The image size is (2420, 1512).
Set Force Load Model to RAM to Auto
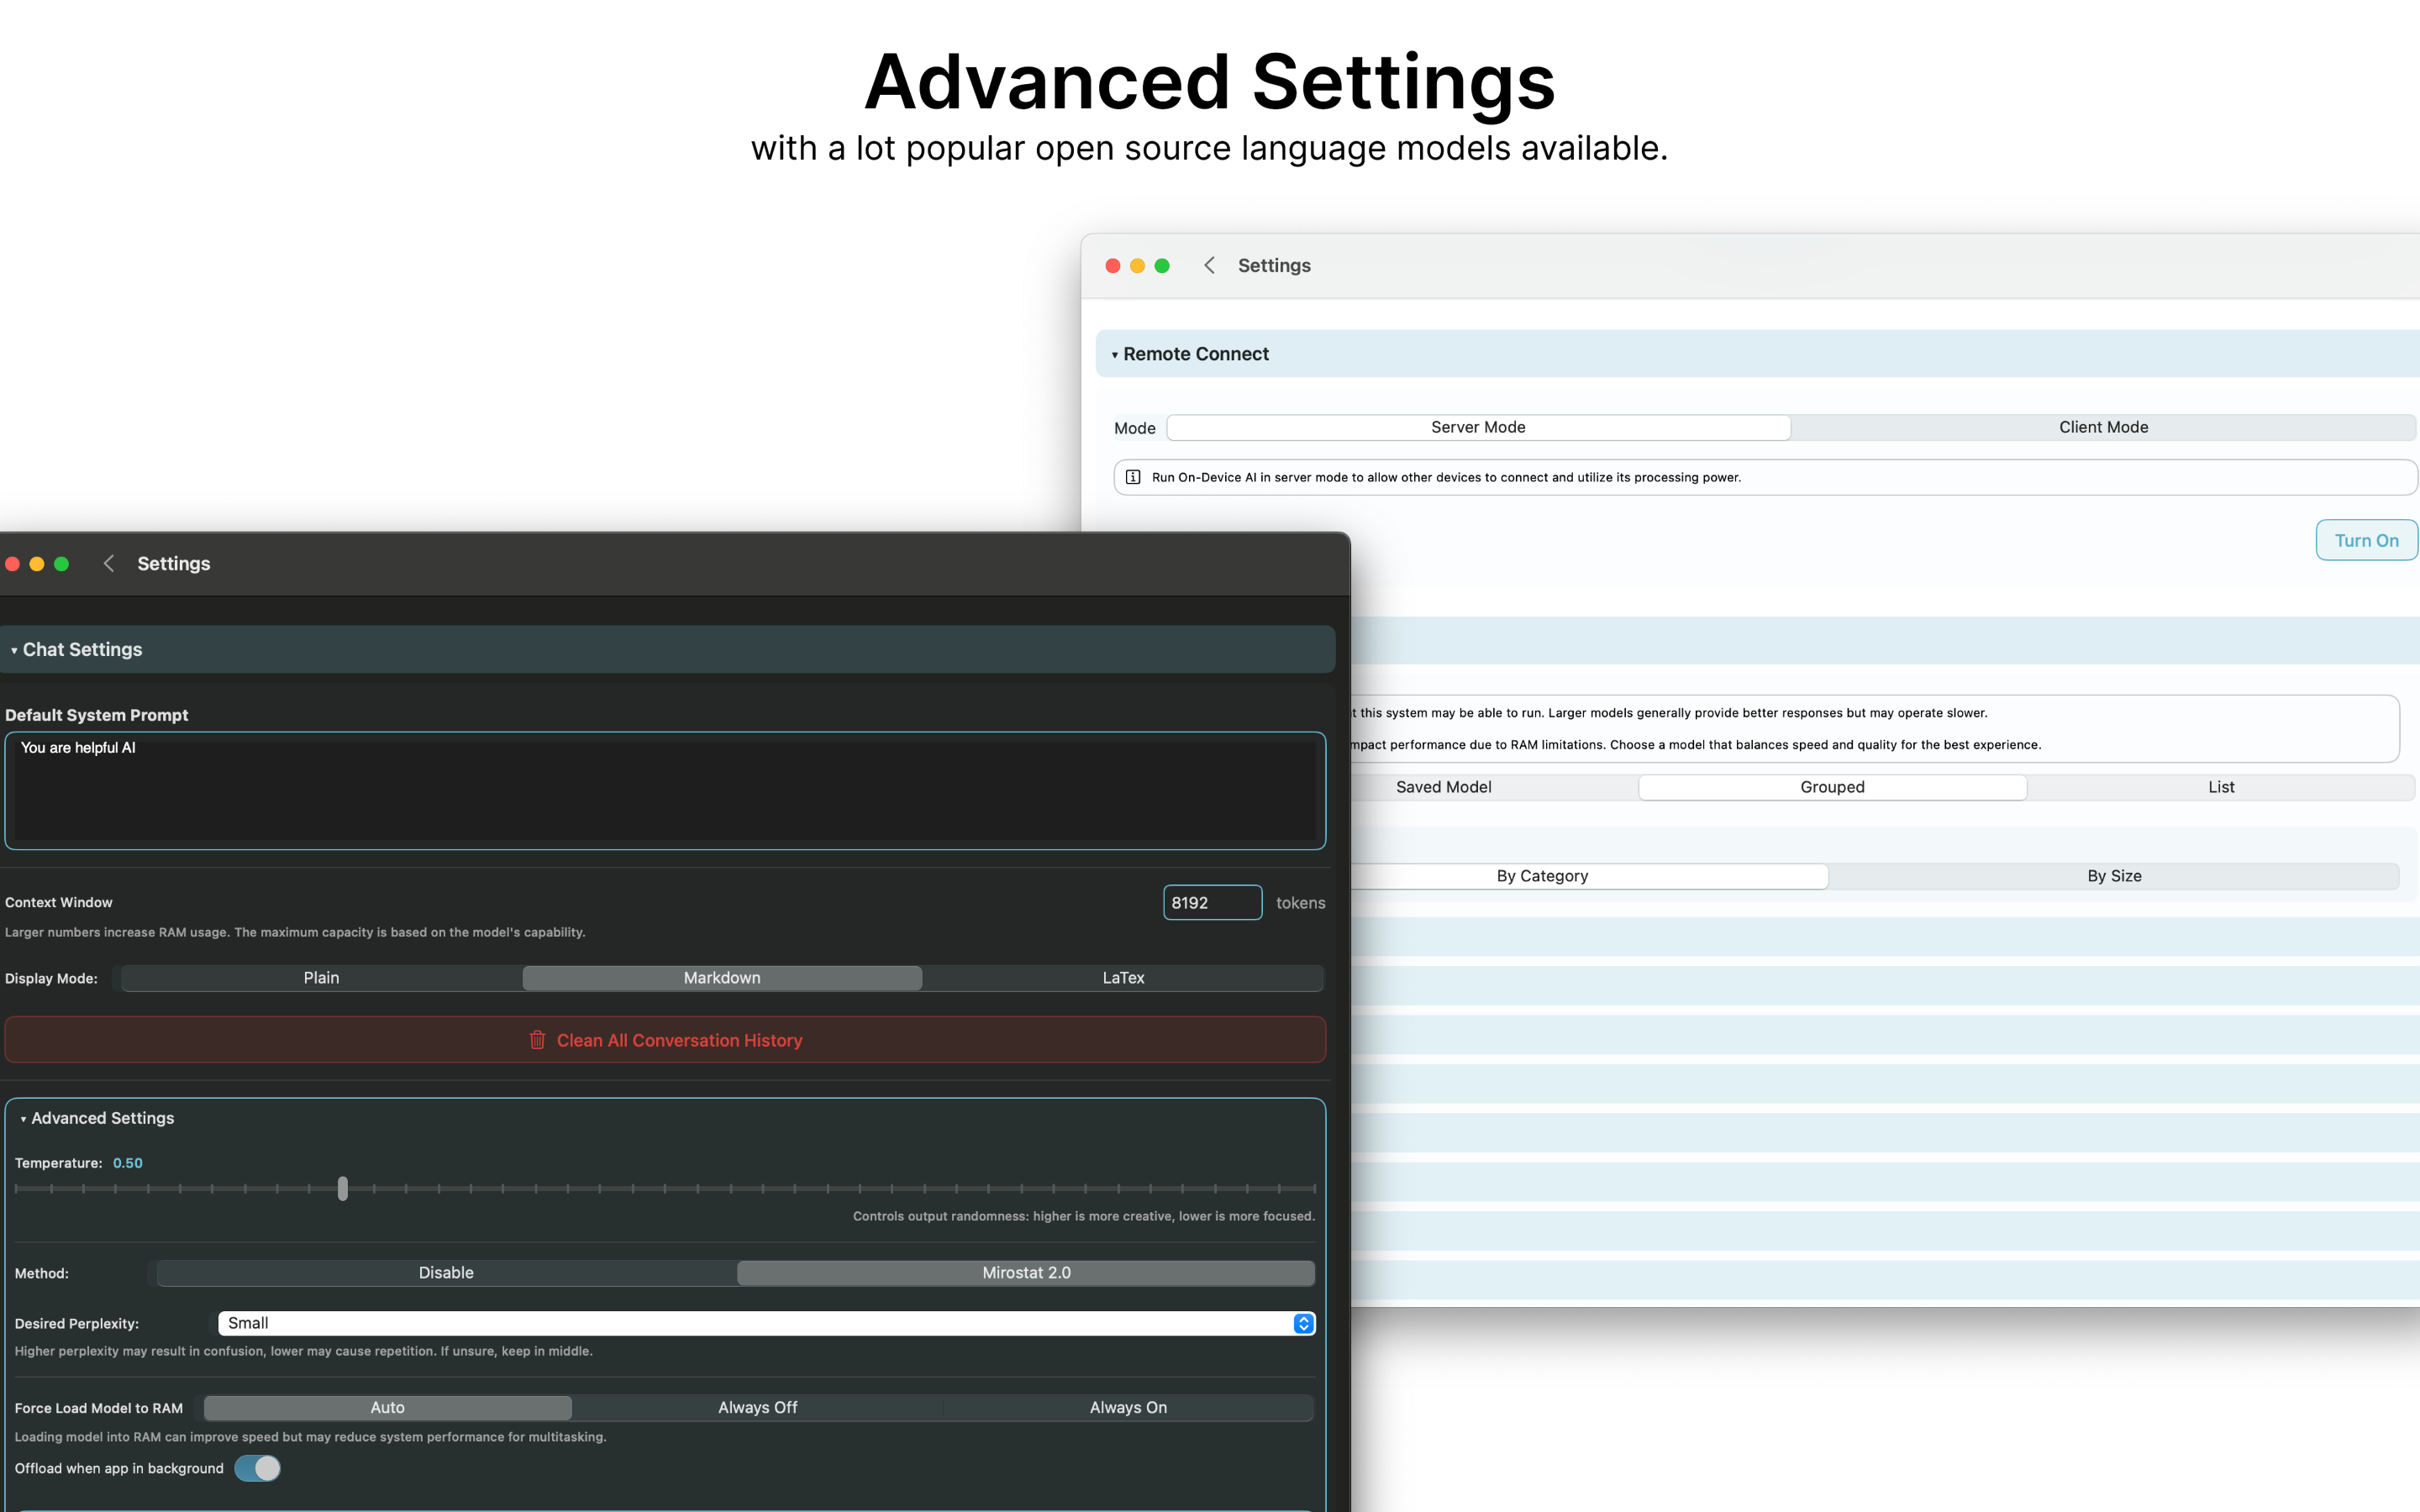(x=388, y=1407)
